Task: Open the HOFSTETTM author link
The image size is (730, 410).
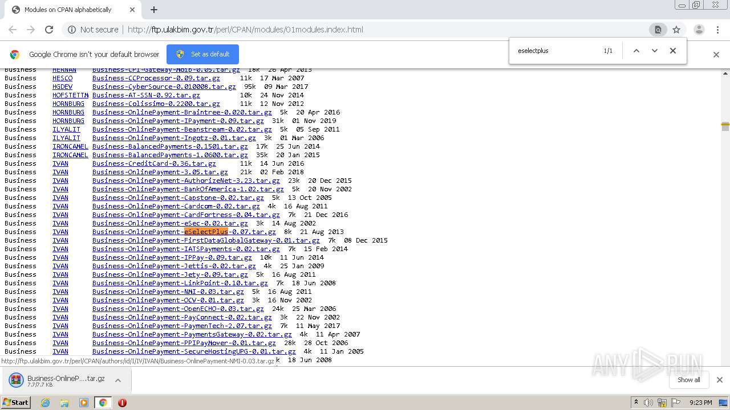Action: point(70,95)
